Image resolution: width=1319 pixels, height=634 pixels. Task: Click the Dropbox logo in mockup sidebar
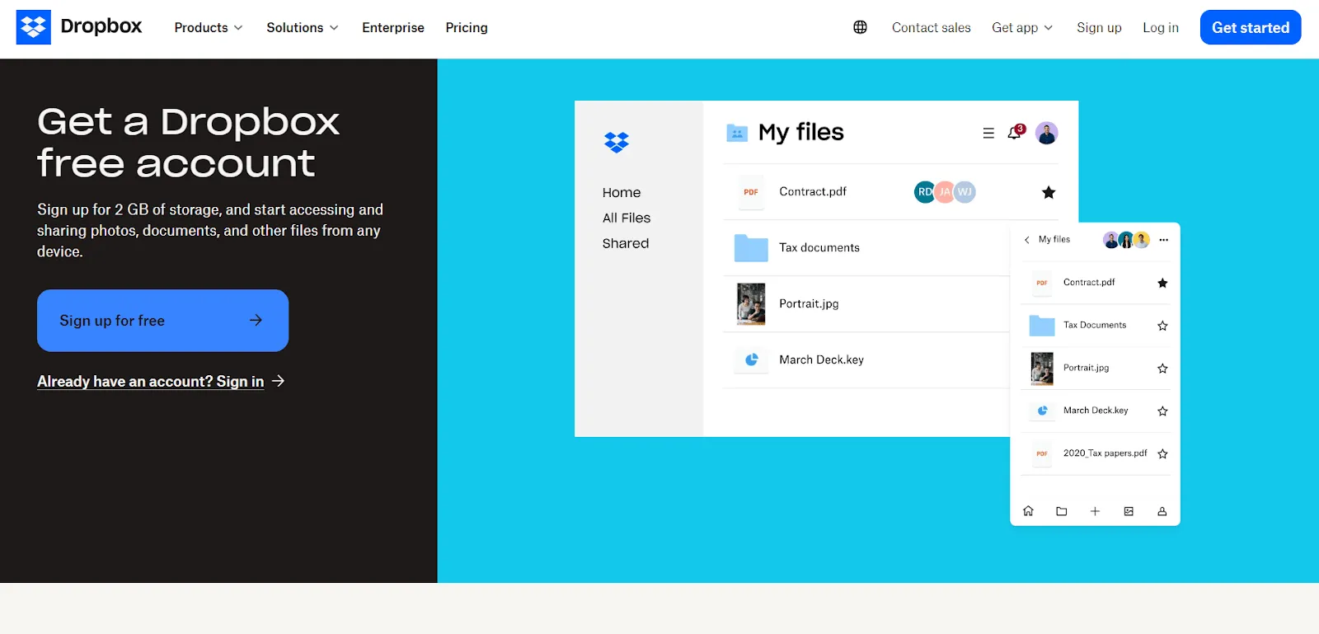tap(617, 143)
